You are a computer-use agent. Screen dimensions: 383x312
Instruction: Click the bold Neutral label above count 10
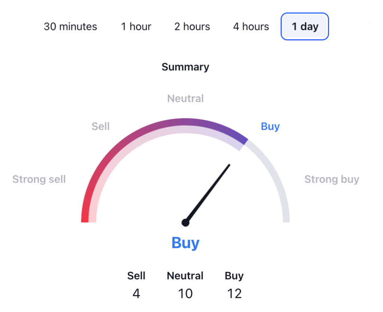point(186,276)
